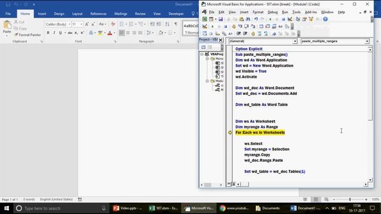The height and width of the screenshot is (214, 381).
Task: Click the Step Into icon in Debug toolbar
Action: [240, 26]
